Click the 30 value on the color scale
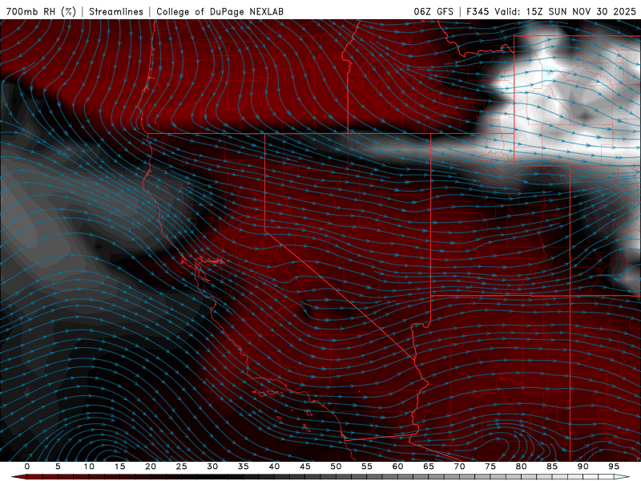641x481 pixels. tap(212, 467)
